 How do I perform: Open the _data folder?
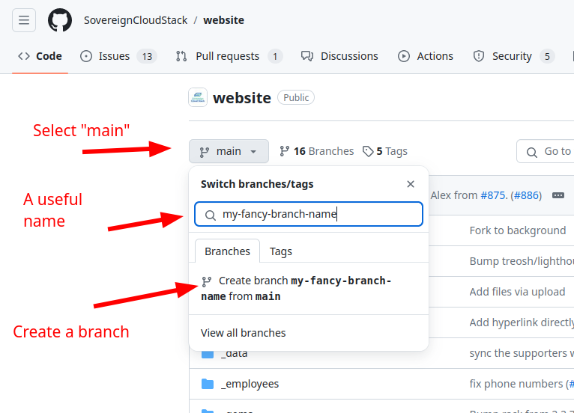tap(234, 354)
